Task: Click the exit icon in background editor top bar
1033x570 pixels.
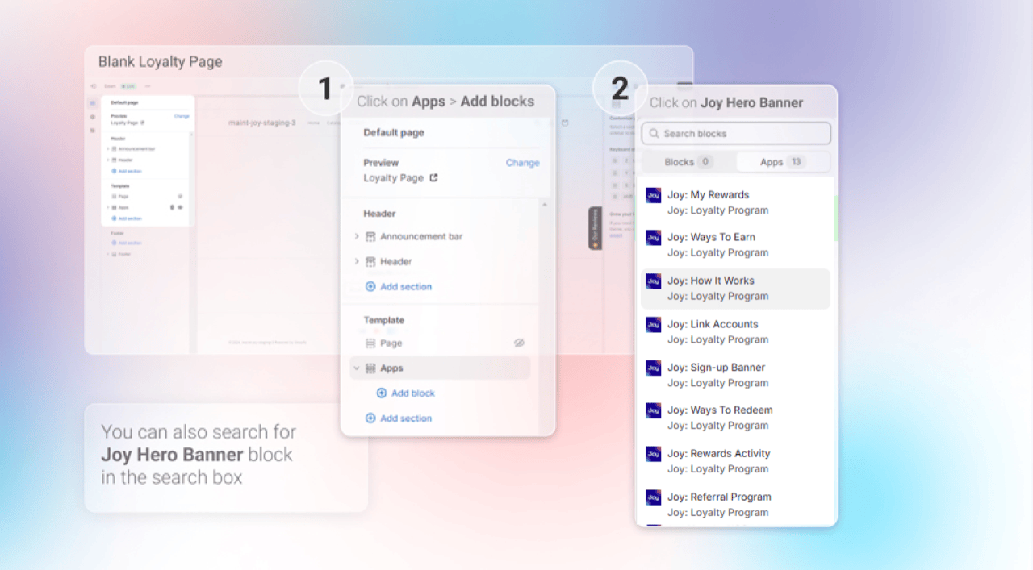Action: 94,86
